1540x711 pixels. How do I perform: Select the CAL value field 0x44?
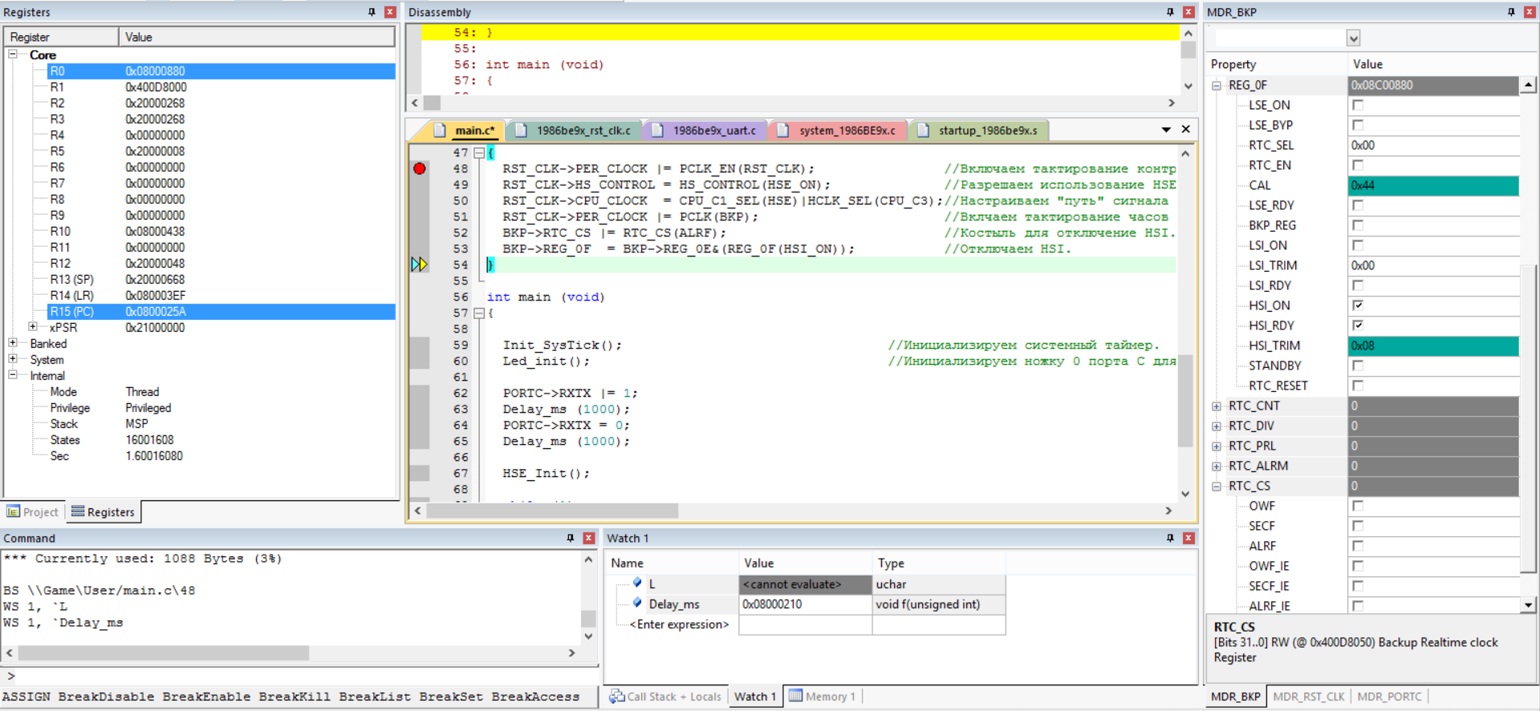click(x=1432, y=185)
